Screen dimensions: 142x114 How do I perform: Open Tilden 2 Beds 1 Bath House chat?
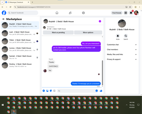pyautogui.click(x=20, y=41)
